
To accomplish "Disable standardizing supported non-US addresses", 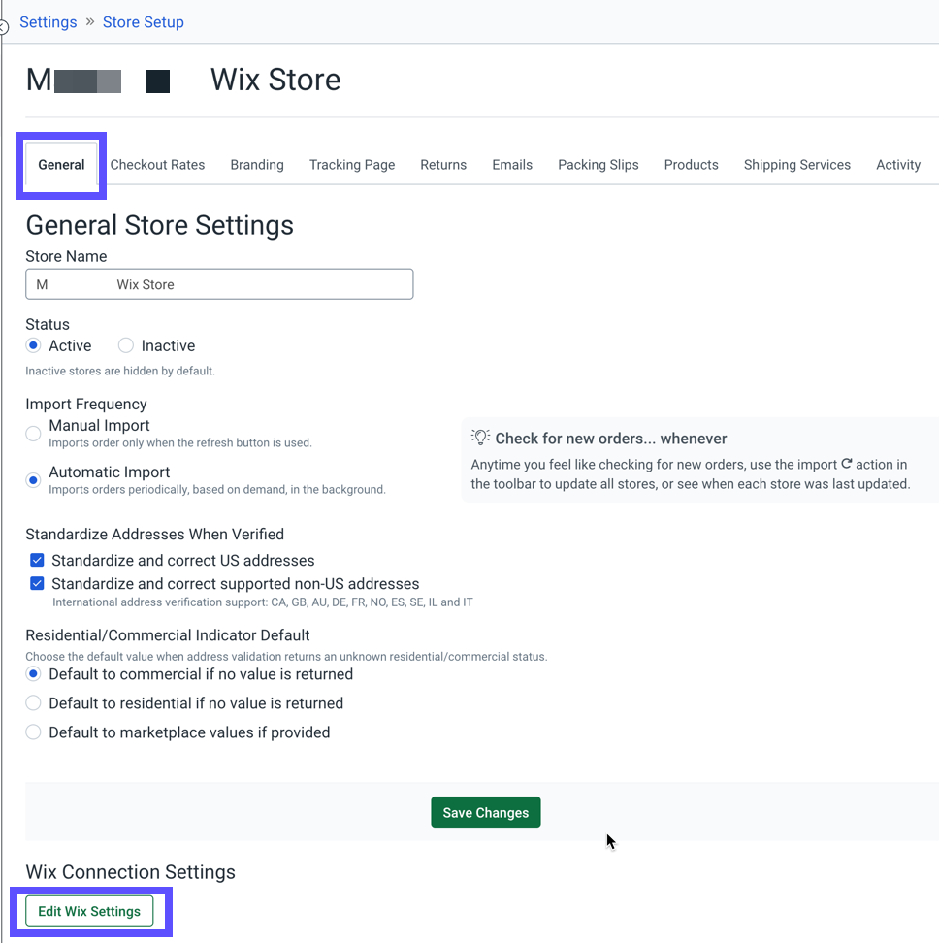I will (x=36, y=583).
